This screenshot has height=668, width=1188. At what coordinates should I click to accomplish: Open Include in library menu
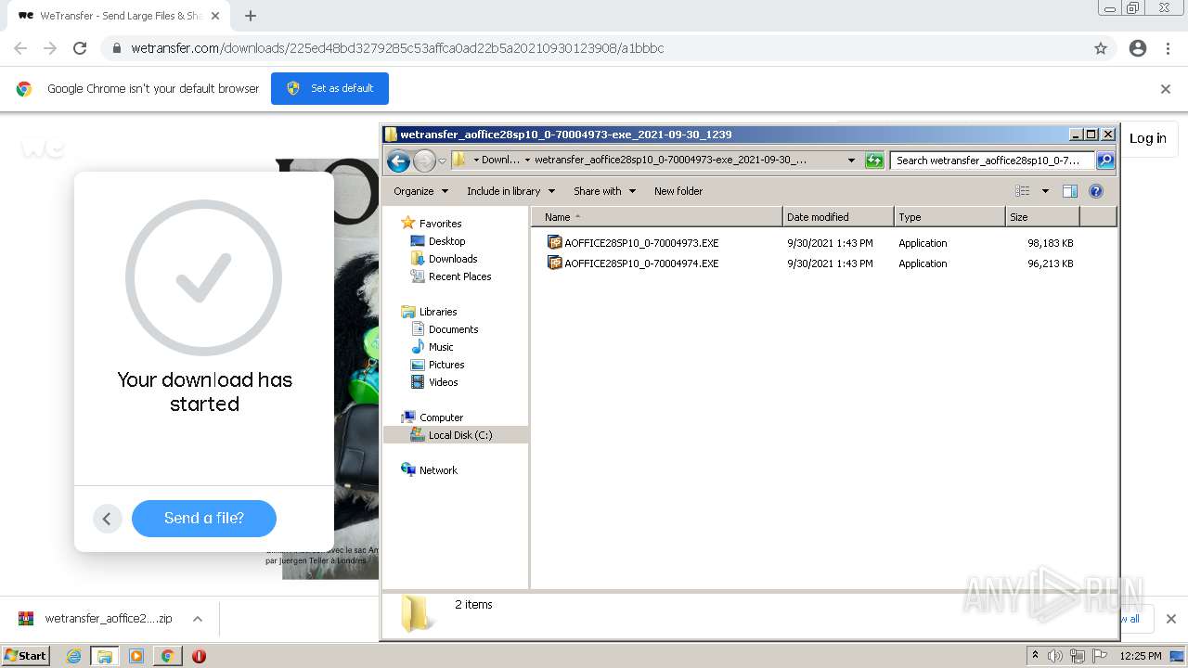click(510, 191)
